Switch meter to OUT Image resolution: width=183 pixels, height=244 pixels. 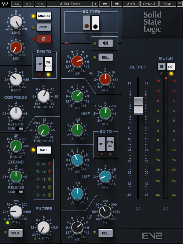point(171,67)
